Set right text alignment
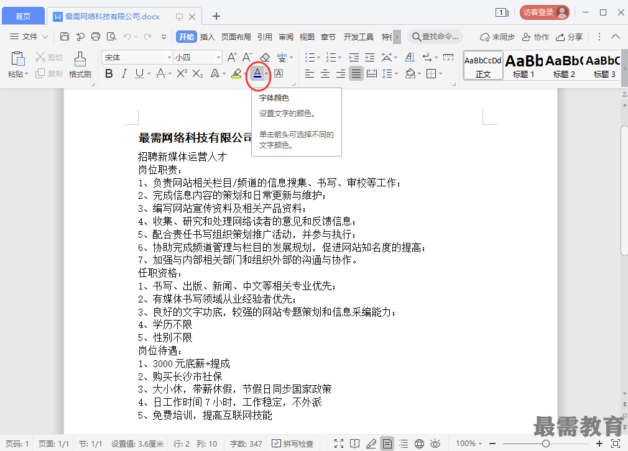628x451 pixels. click(x=341, y=73)
